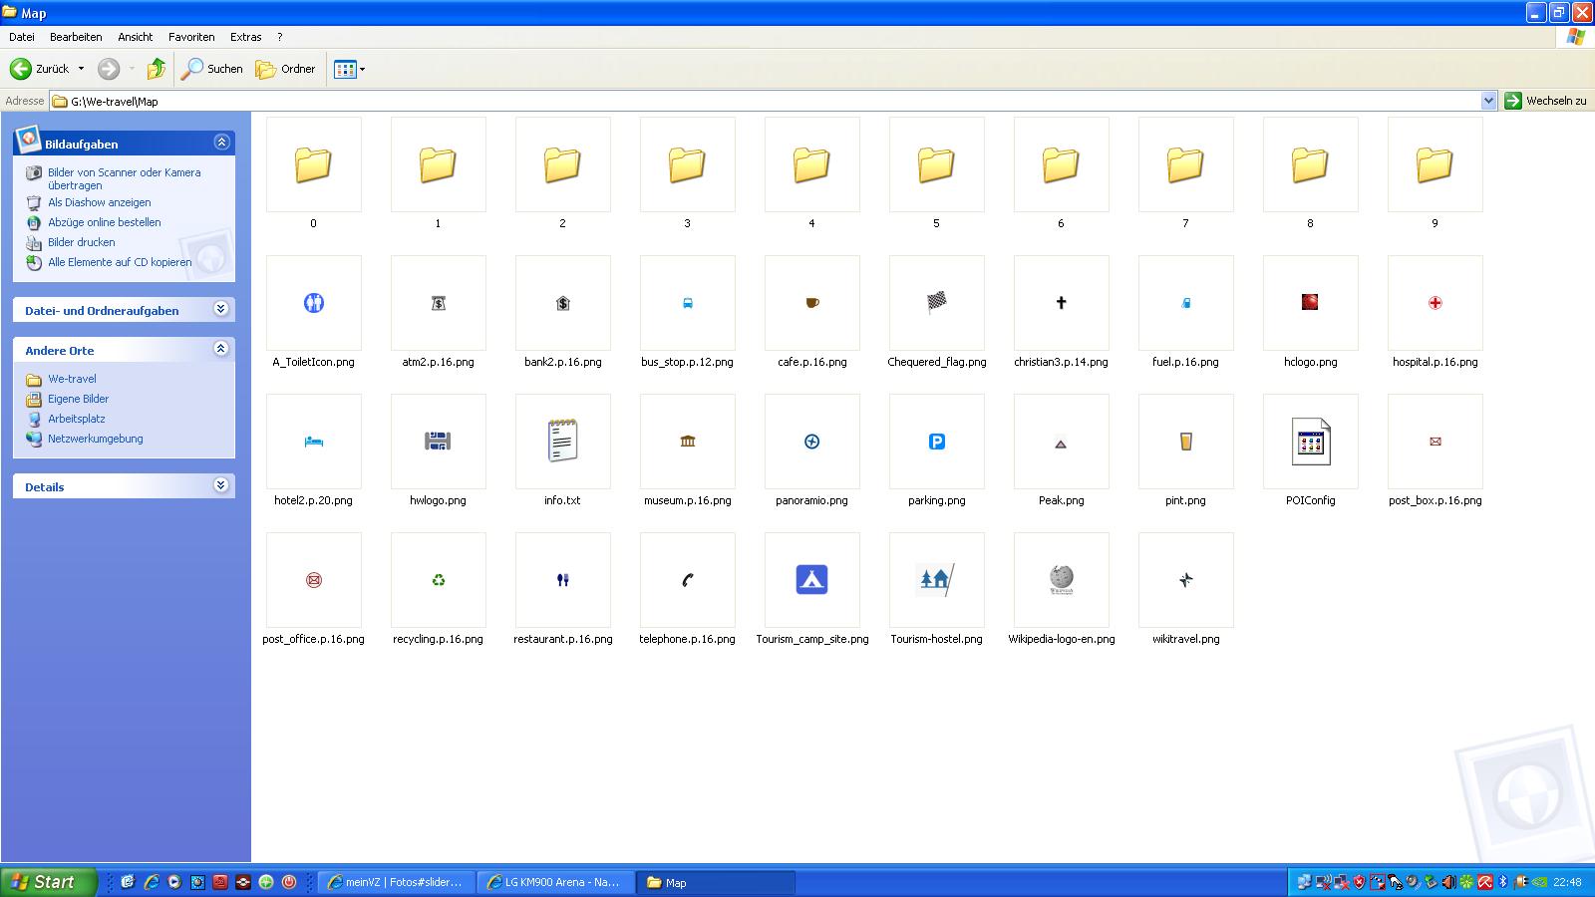This screenshot has width=1595, height=897.
Task: Select the post_box.p.16.png envelope icon
Action: (x=1435, y=442)
